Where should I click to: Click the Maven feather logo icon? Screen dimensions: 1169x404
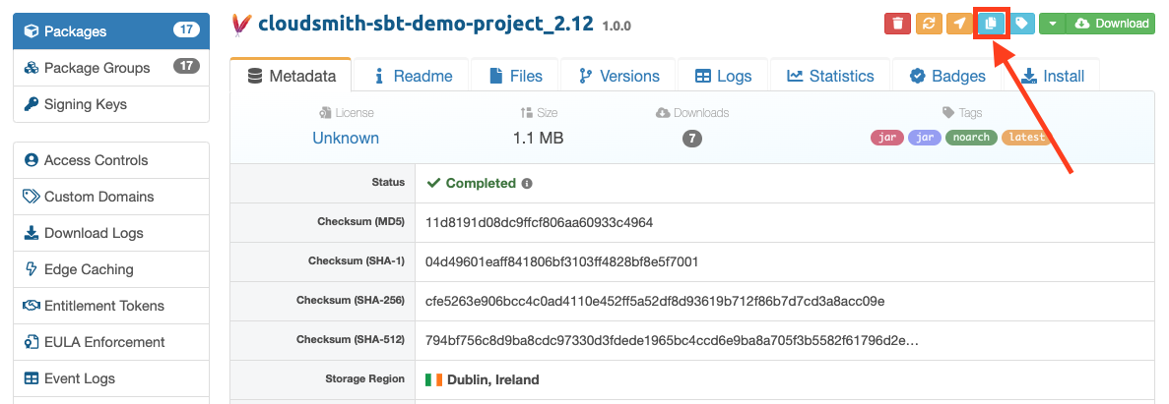point(241,24)
